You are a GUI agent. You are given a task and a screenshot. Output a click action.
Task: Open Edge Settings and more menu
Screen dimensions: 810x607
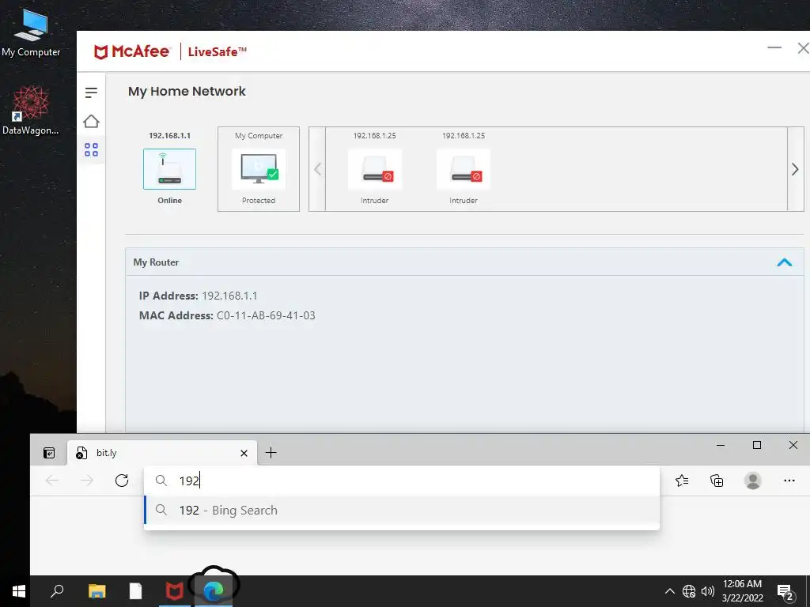pyautogui.click(x=789, y=481)
